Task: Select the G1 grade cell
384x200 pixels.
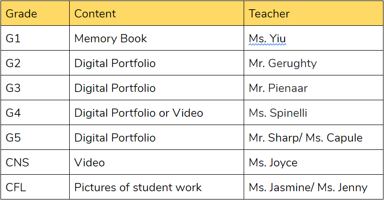Action: coord(35,38)
